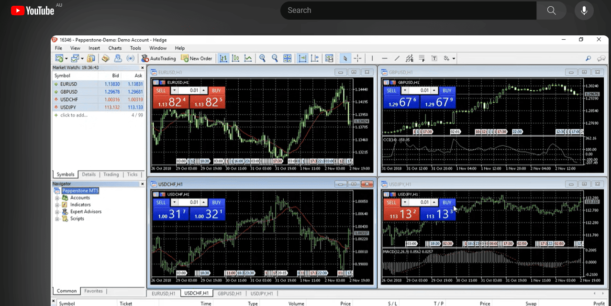Click the toolbar icon left of the cursor arrow
The width and height of the screenshot is (611, 306).
pos(329,58)
